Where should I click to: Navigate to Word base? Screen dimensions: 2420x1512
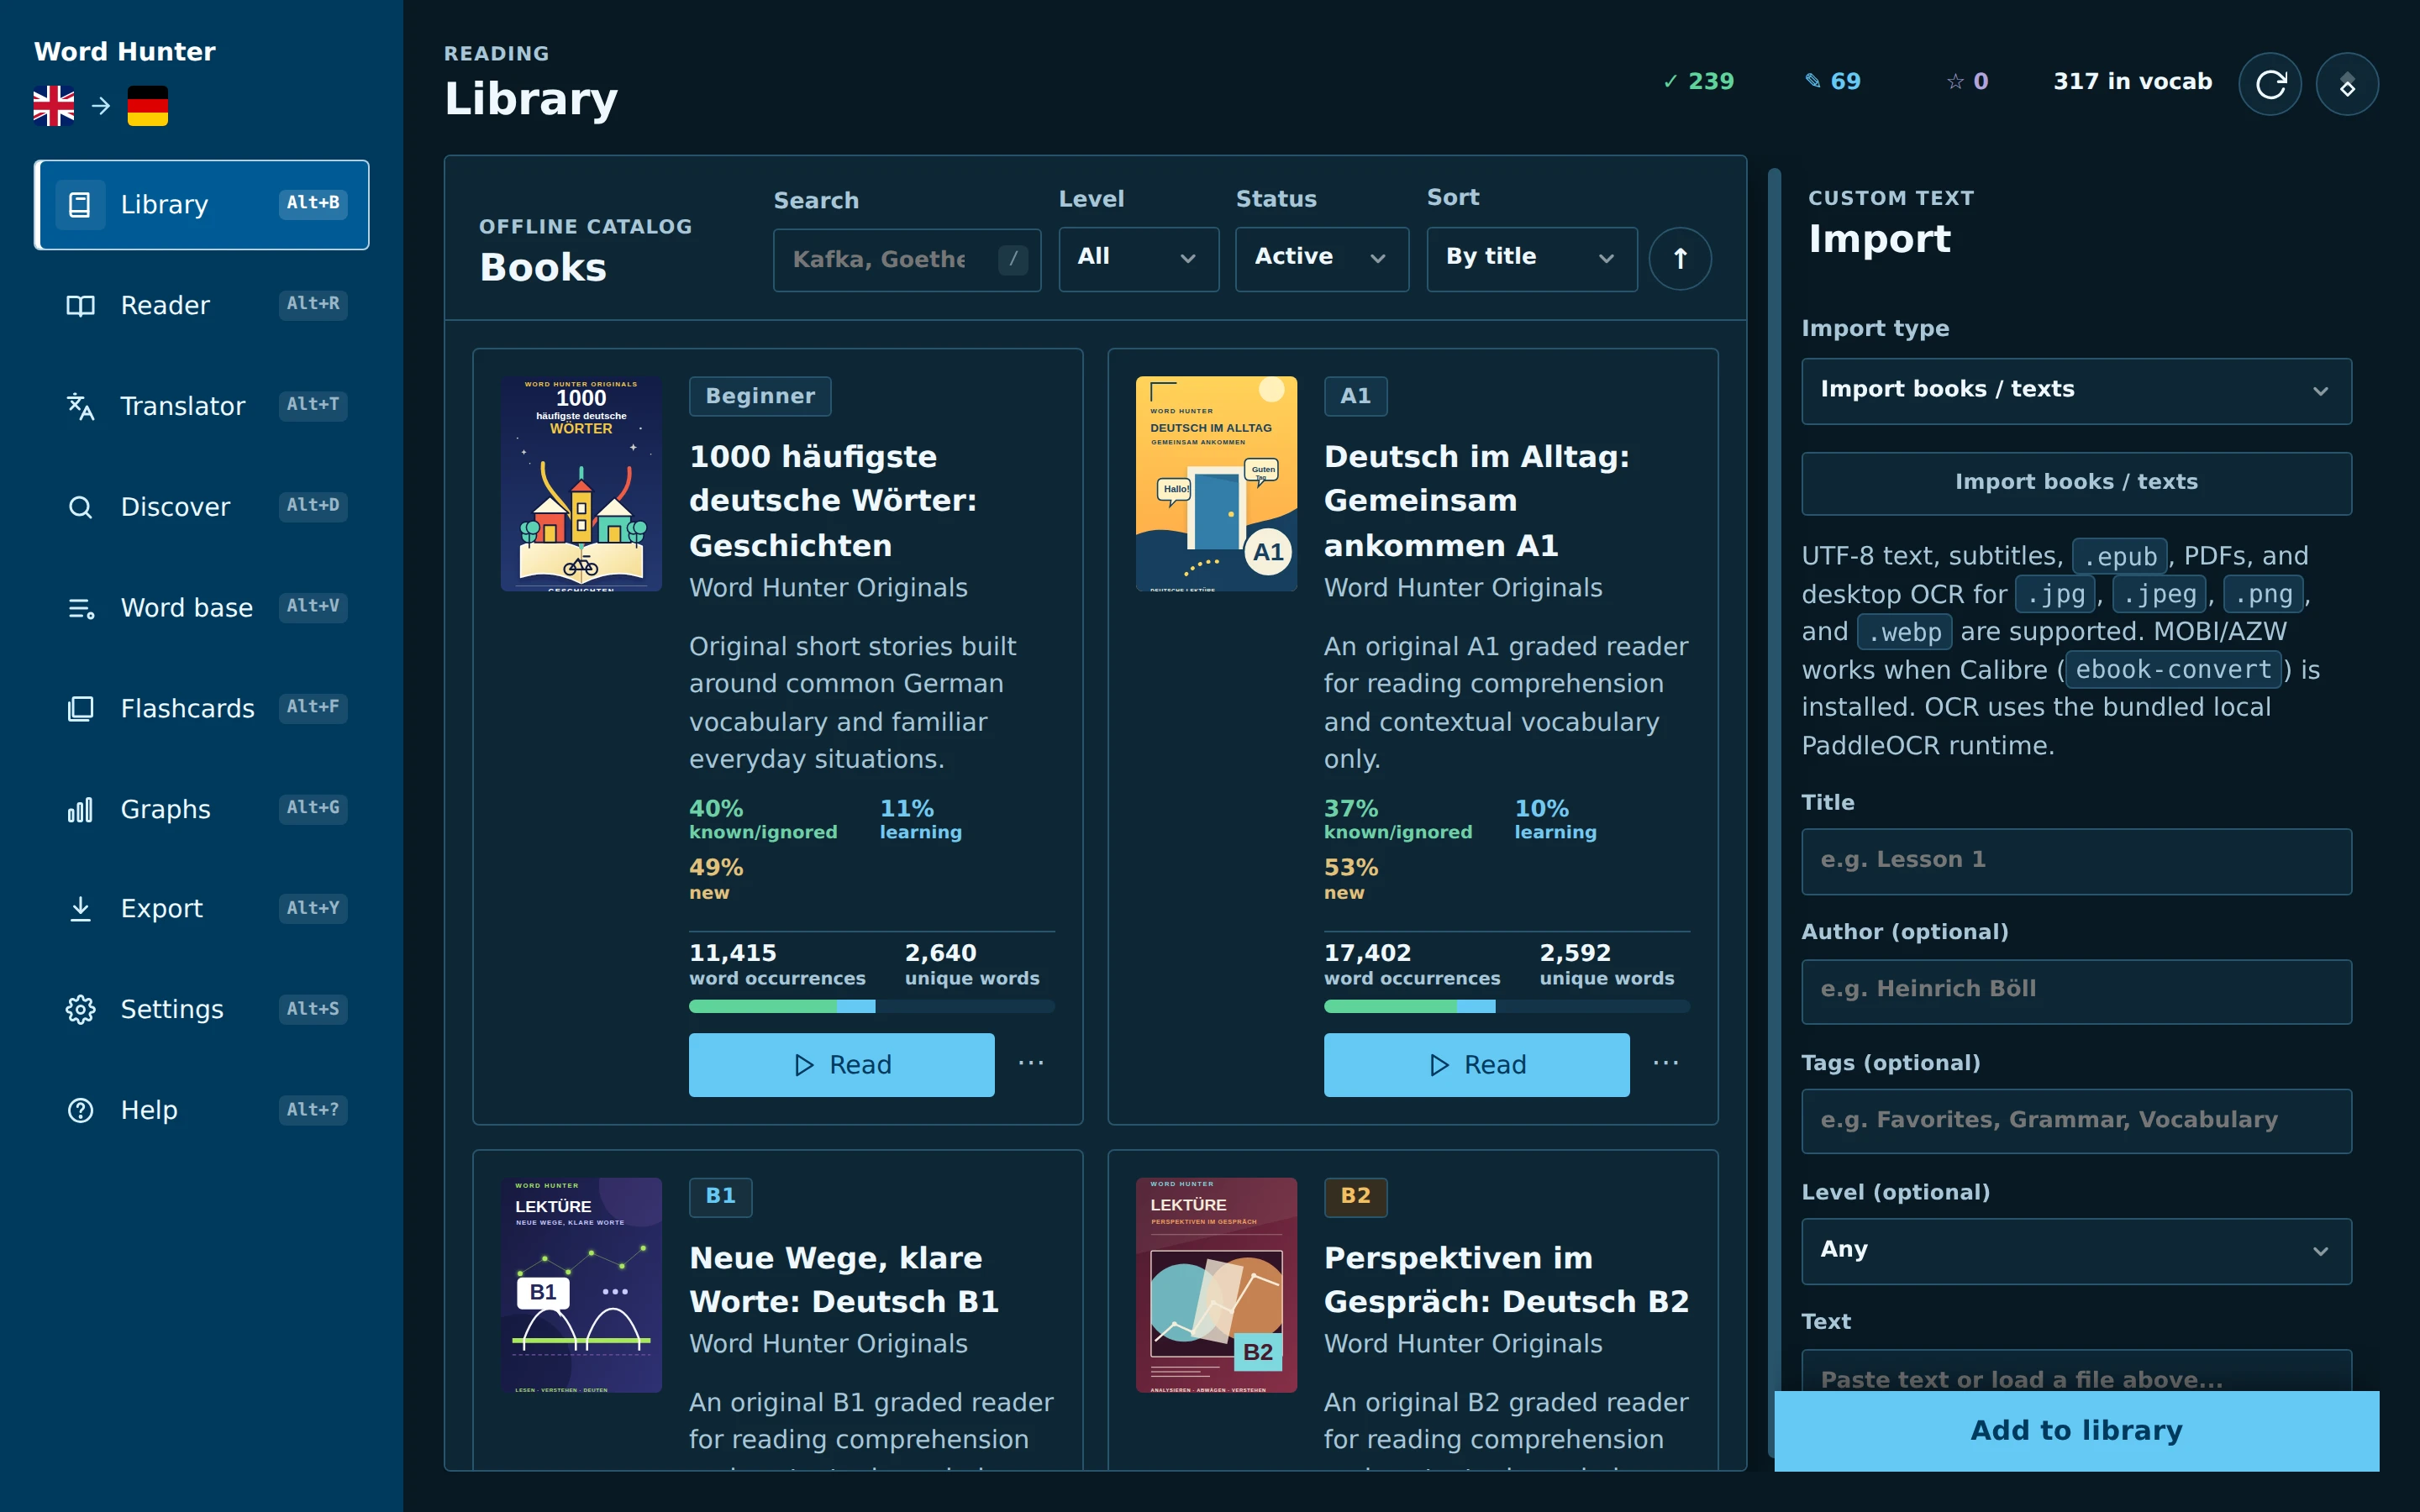[202, 608]
